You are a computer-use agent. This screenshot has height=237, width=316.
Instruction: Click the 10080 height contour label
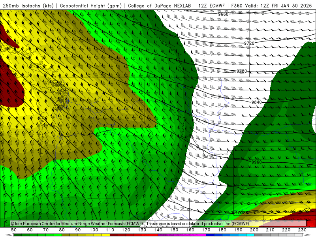click(x=242, y=213)
